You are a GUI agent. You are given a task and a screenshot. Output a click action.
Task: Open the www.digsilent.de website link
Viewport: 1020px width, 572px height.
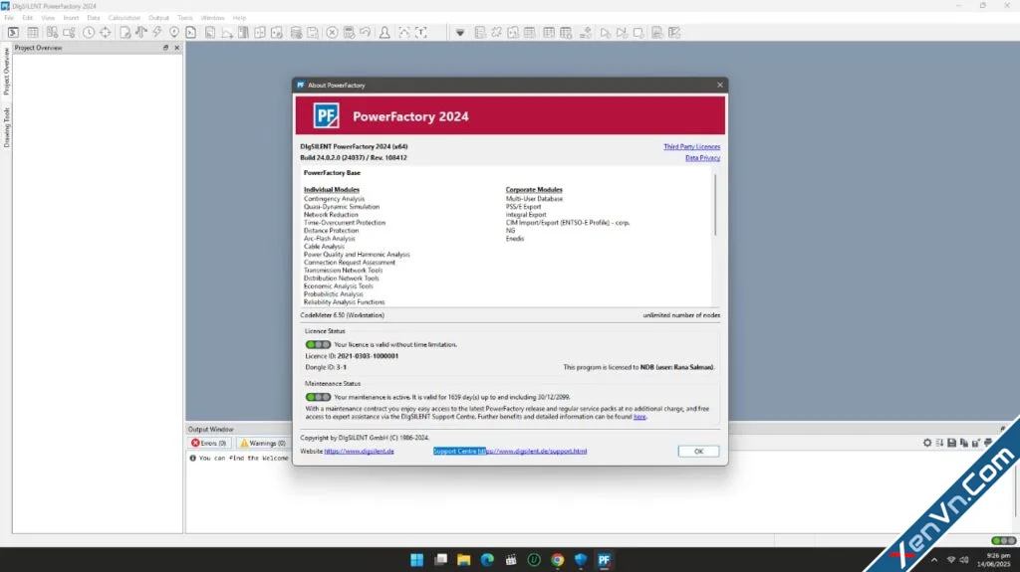359,451
